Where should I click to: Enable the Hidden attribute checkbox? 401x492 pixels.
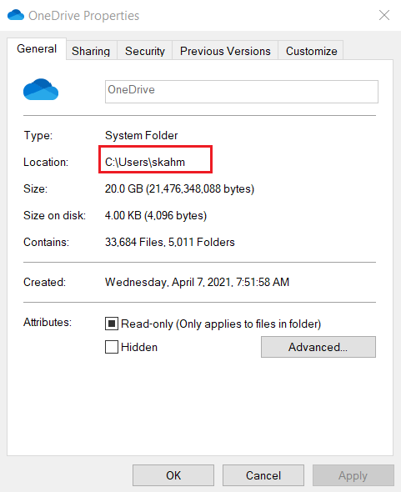(x=112, y=347)
